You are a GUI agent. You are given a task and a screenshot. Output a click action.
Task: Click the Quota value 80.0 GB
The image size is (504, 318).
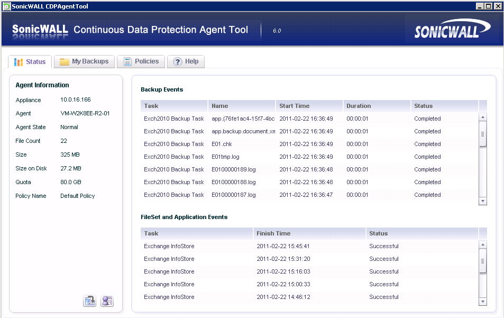(71, 182)
